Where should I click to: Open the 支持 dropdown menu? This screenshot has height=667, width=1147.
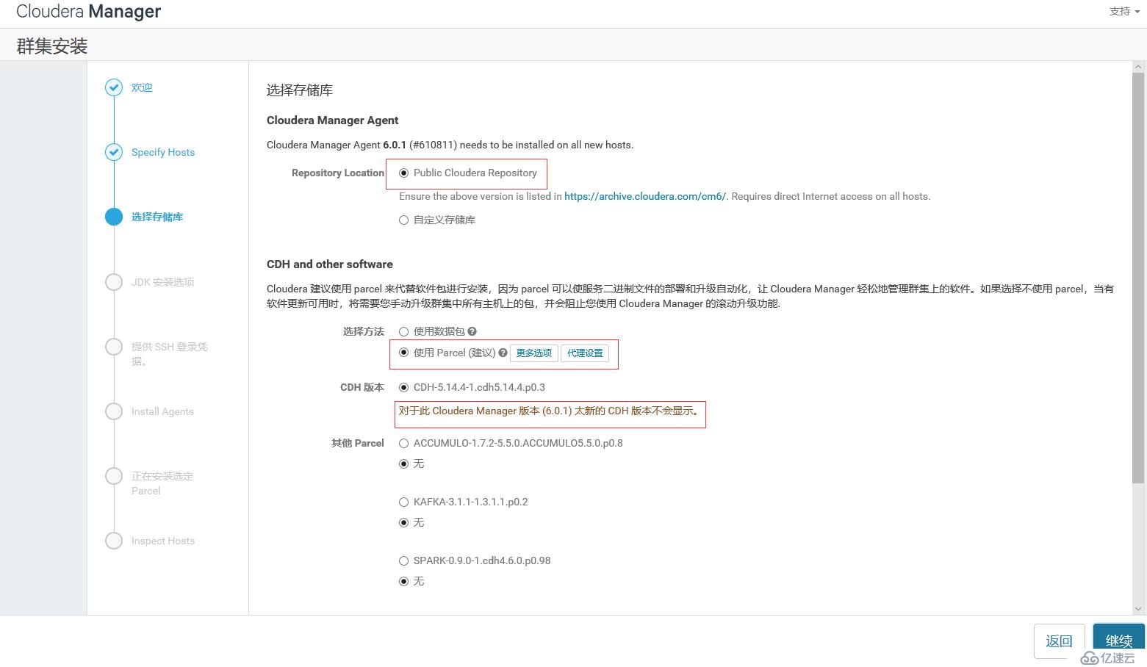click(x=1124, y=11)
